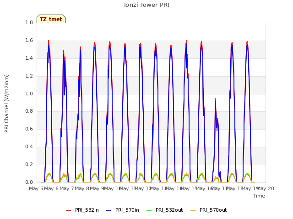The height and width of the screenshot is (219, 293).
Task: Click the chart title Tonzi Tower PRI
Action: tap(146, 5)
